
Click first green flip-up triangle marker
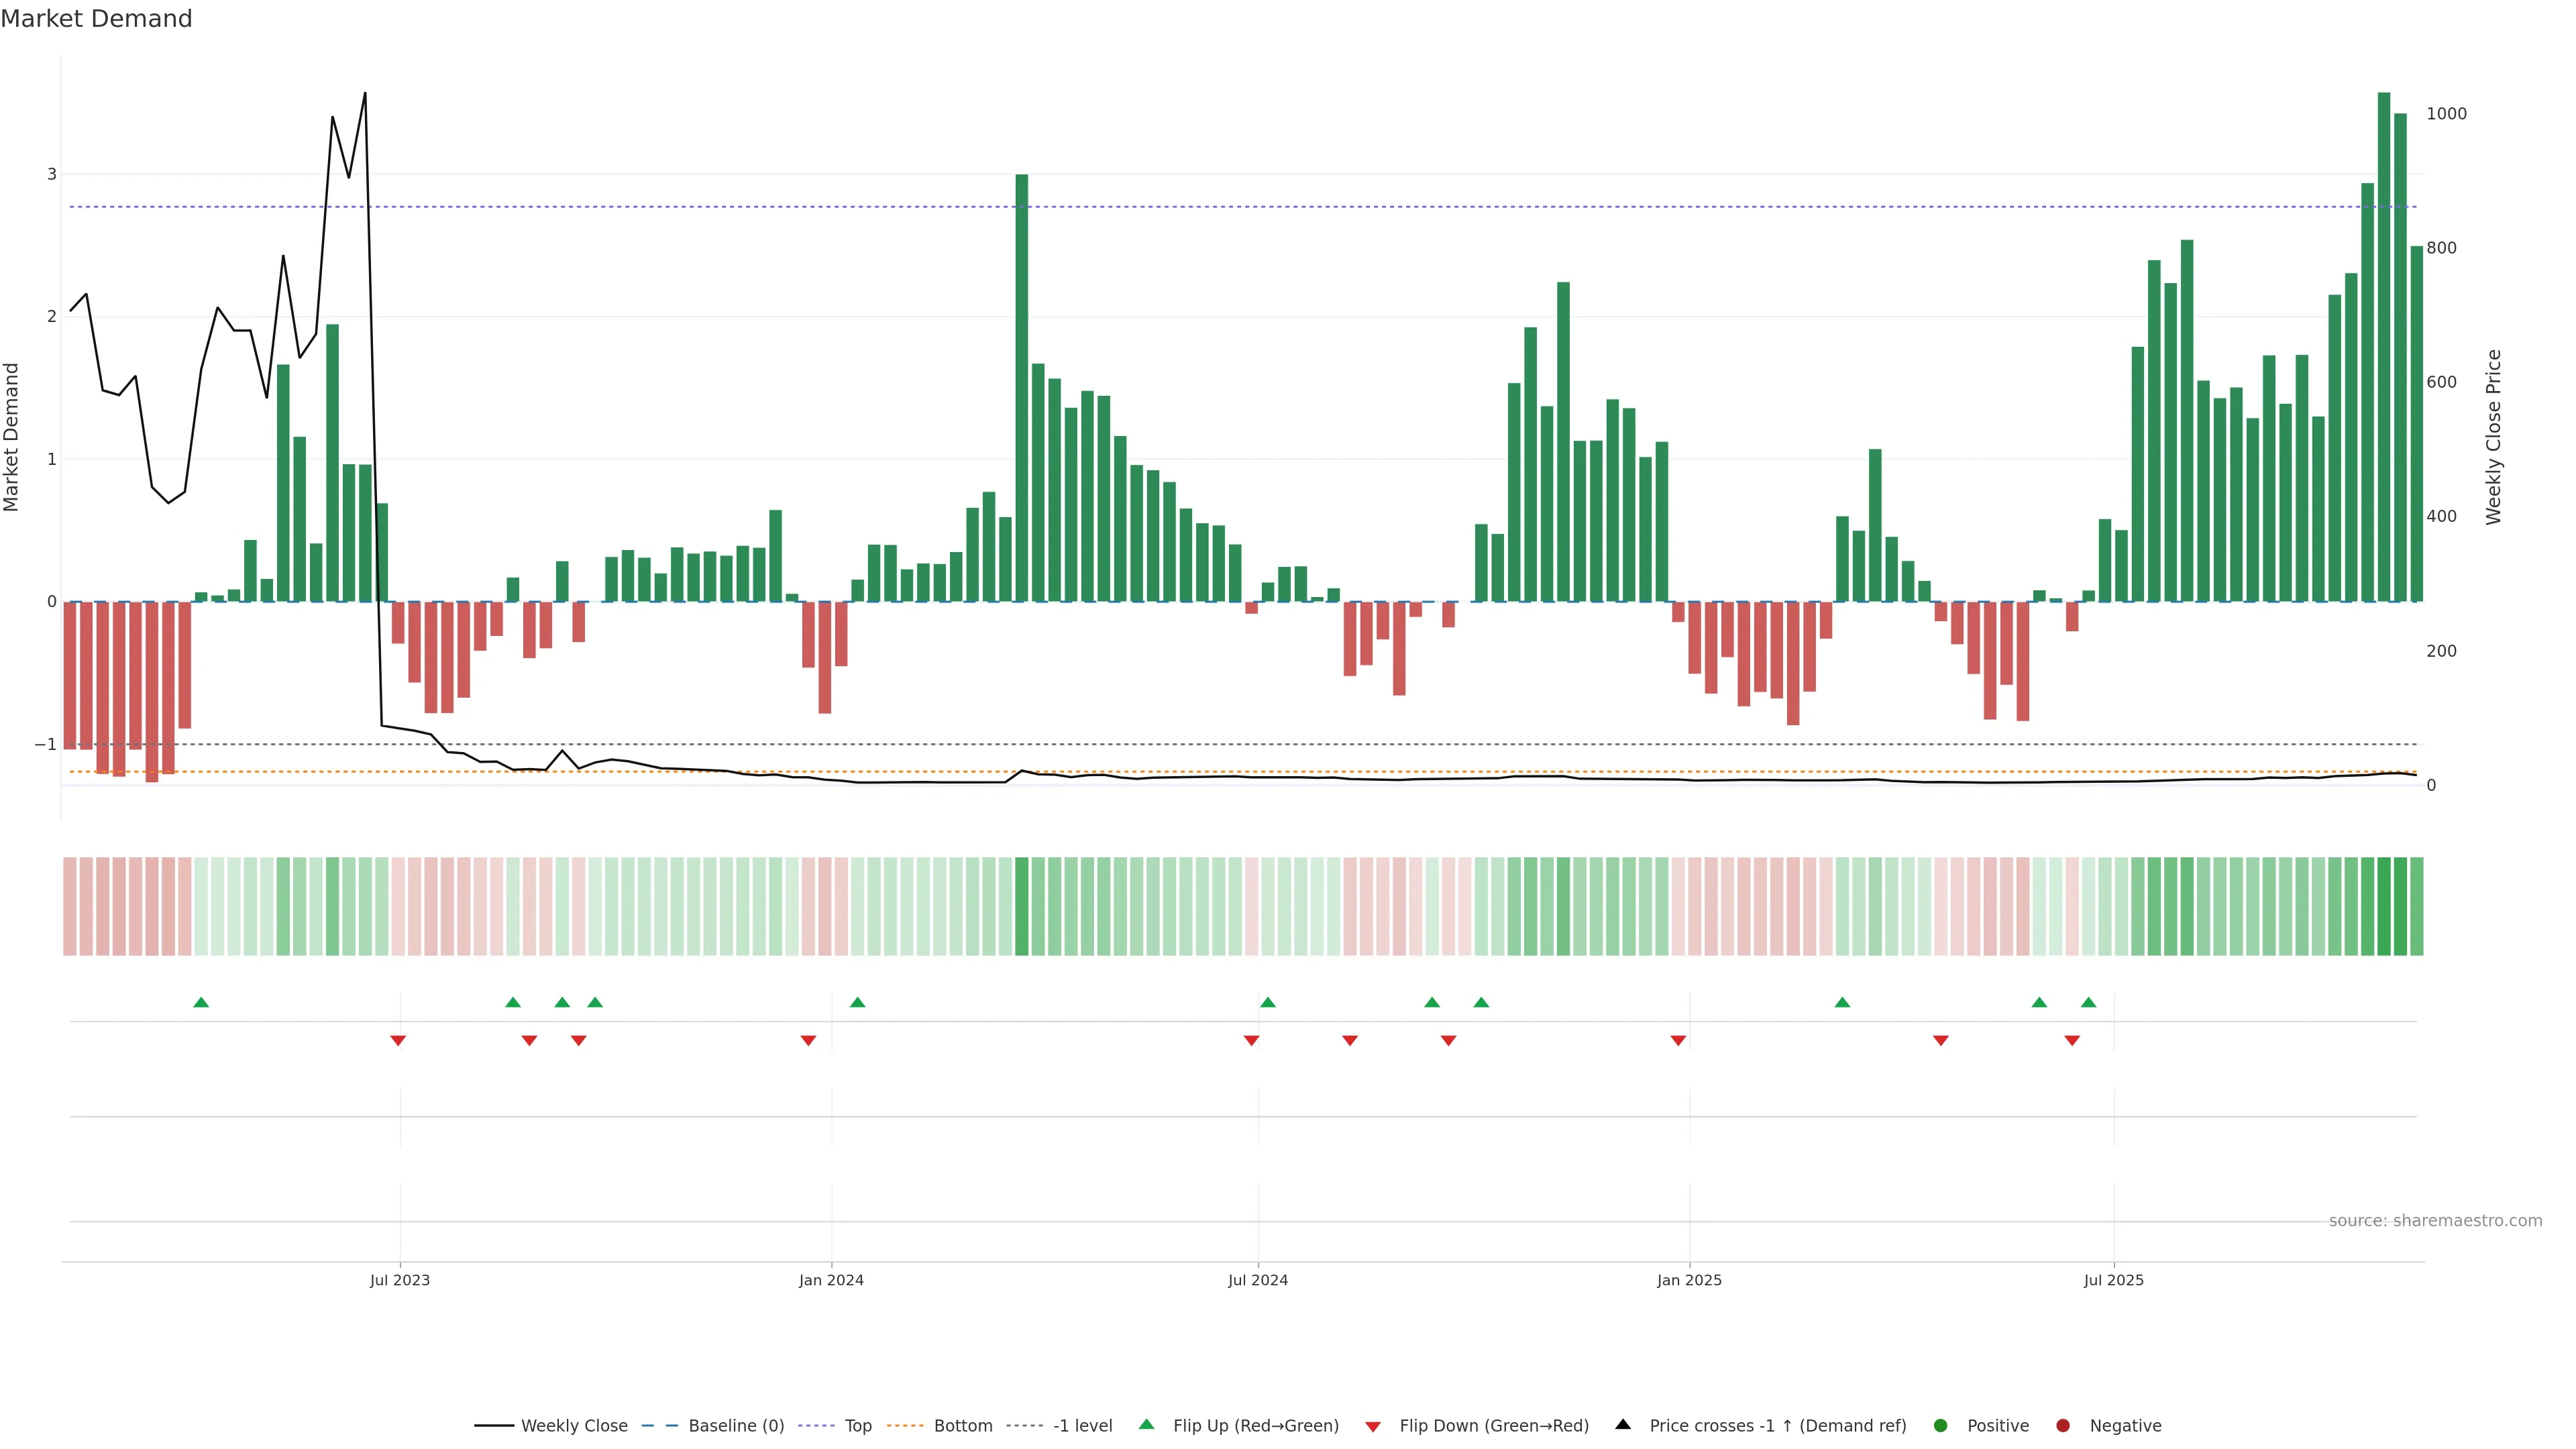[201, 1002]
